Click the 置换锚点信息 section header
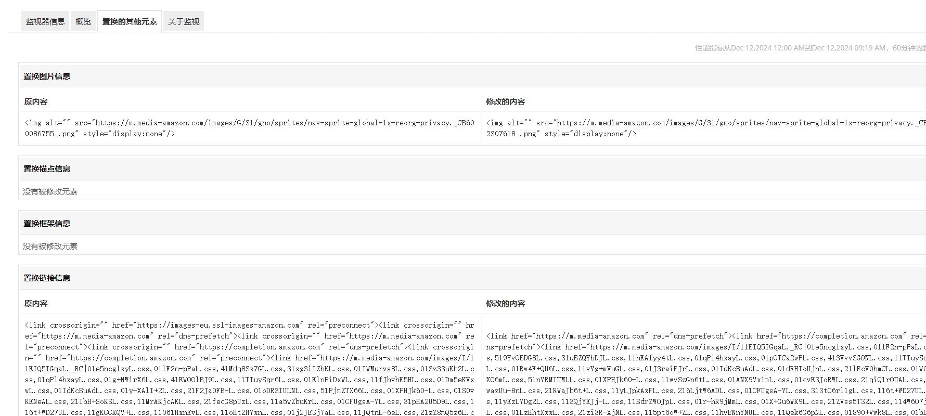 pyautogui.click(x=47, y=168)
